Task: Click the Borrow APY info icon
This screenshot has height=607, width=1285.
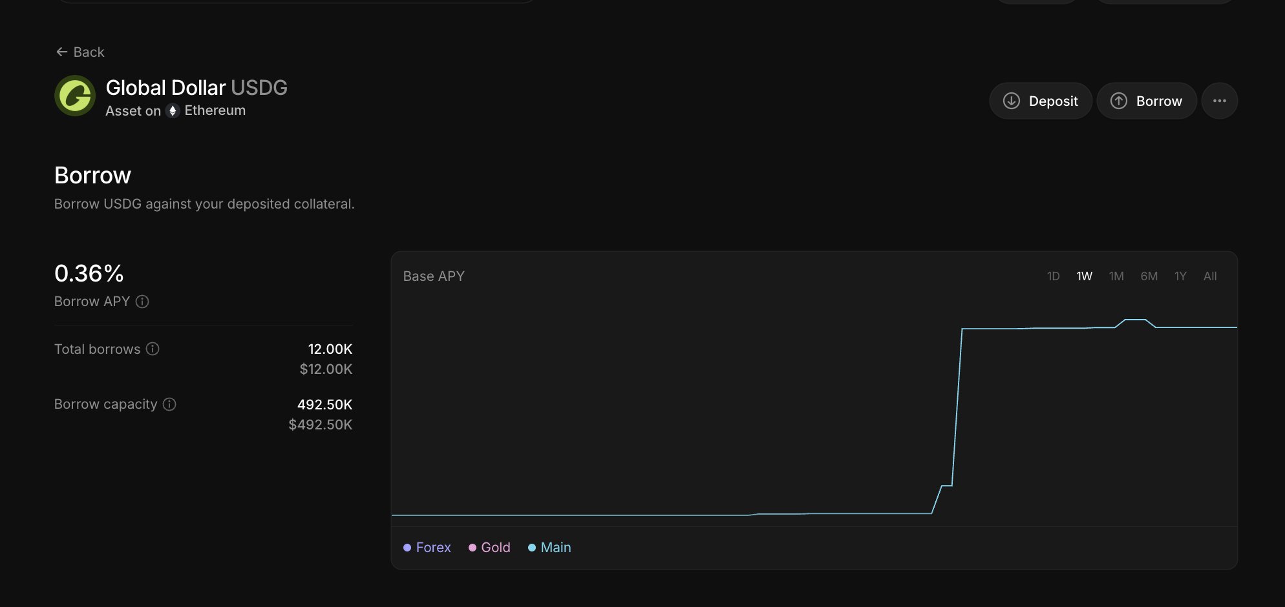Action: click(x=142, y=302)
